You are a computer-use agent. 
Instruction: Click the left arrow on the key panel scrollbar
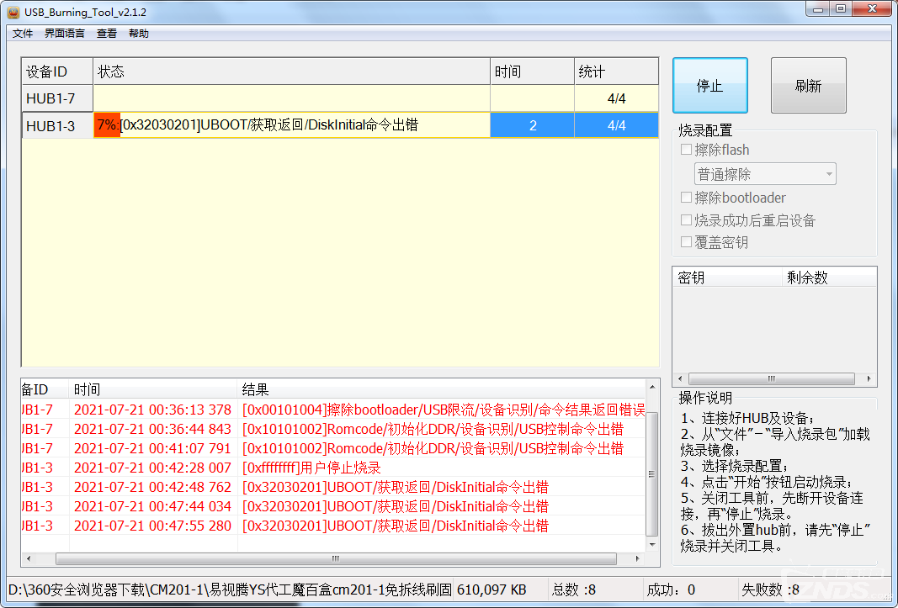(x=680, y=378)
